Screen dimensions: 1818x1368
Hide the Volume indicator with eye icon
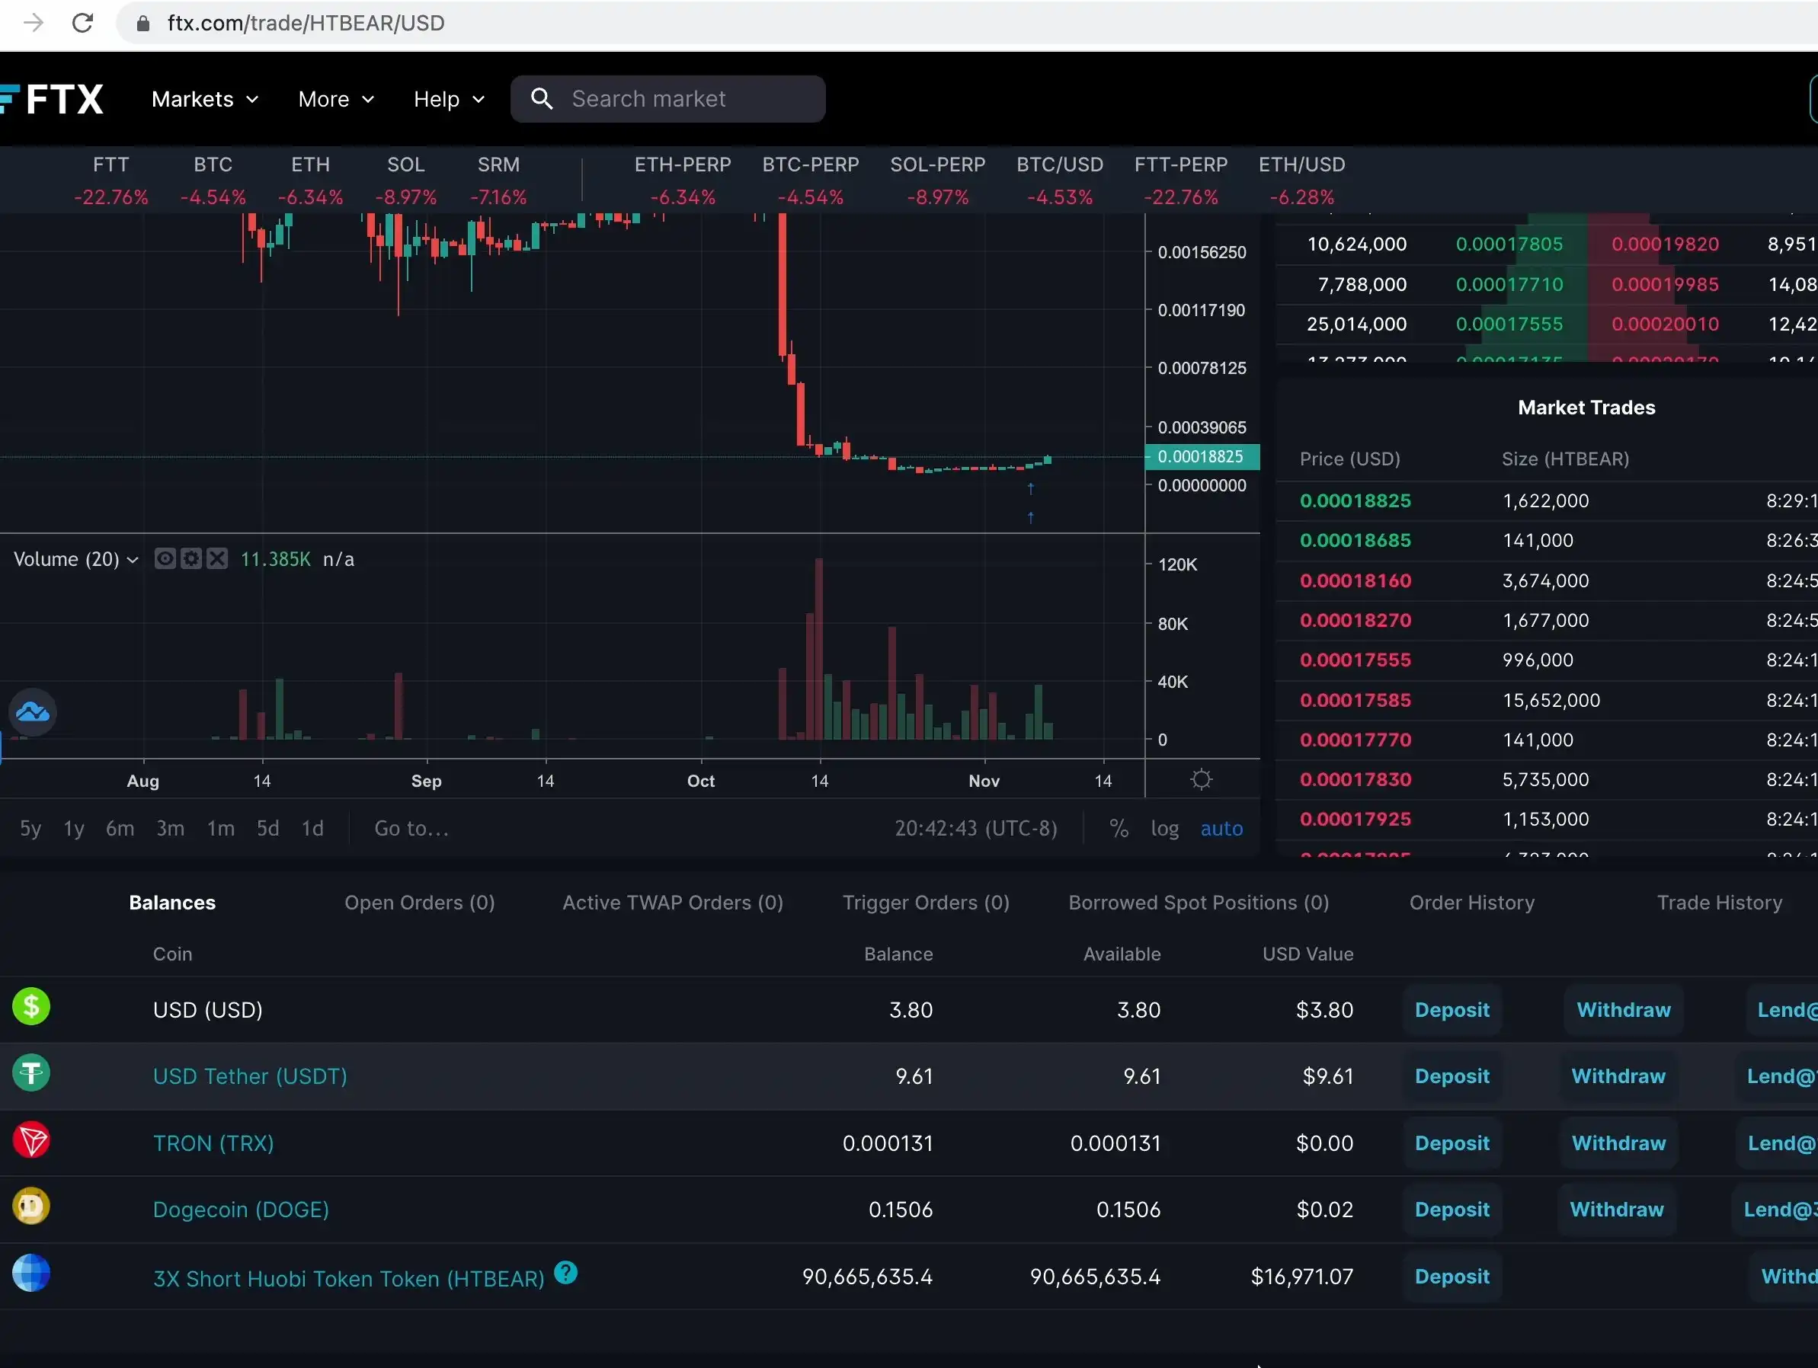coord(165,559)
